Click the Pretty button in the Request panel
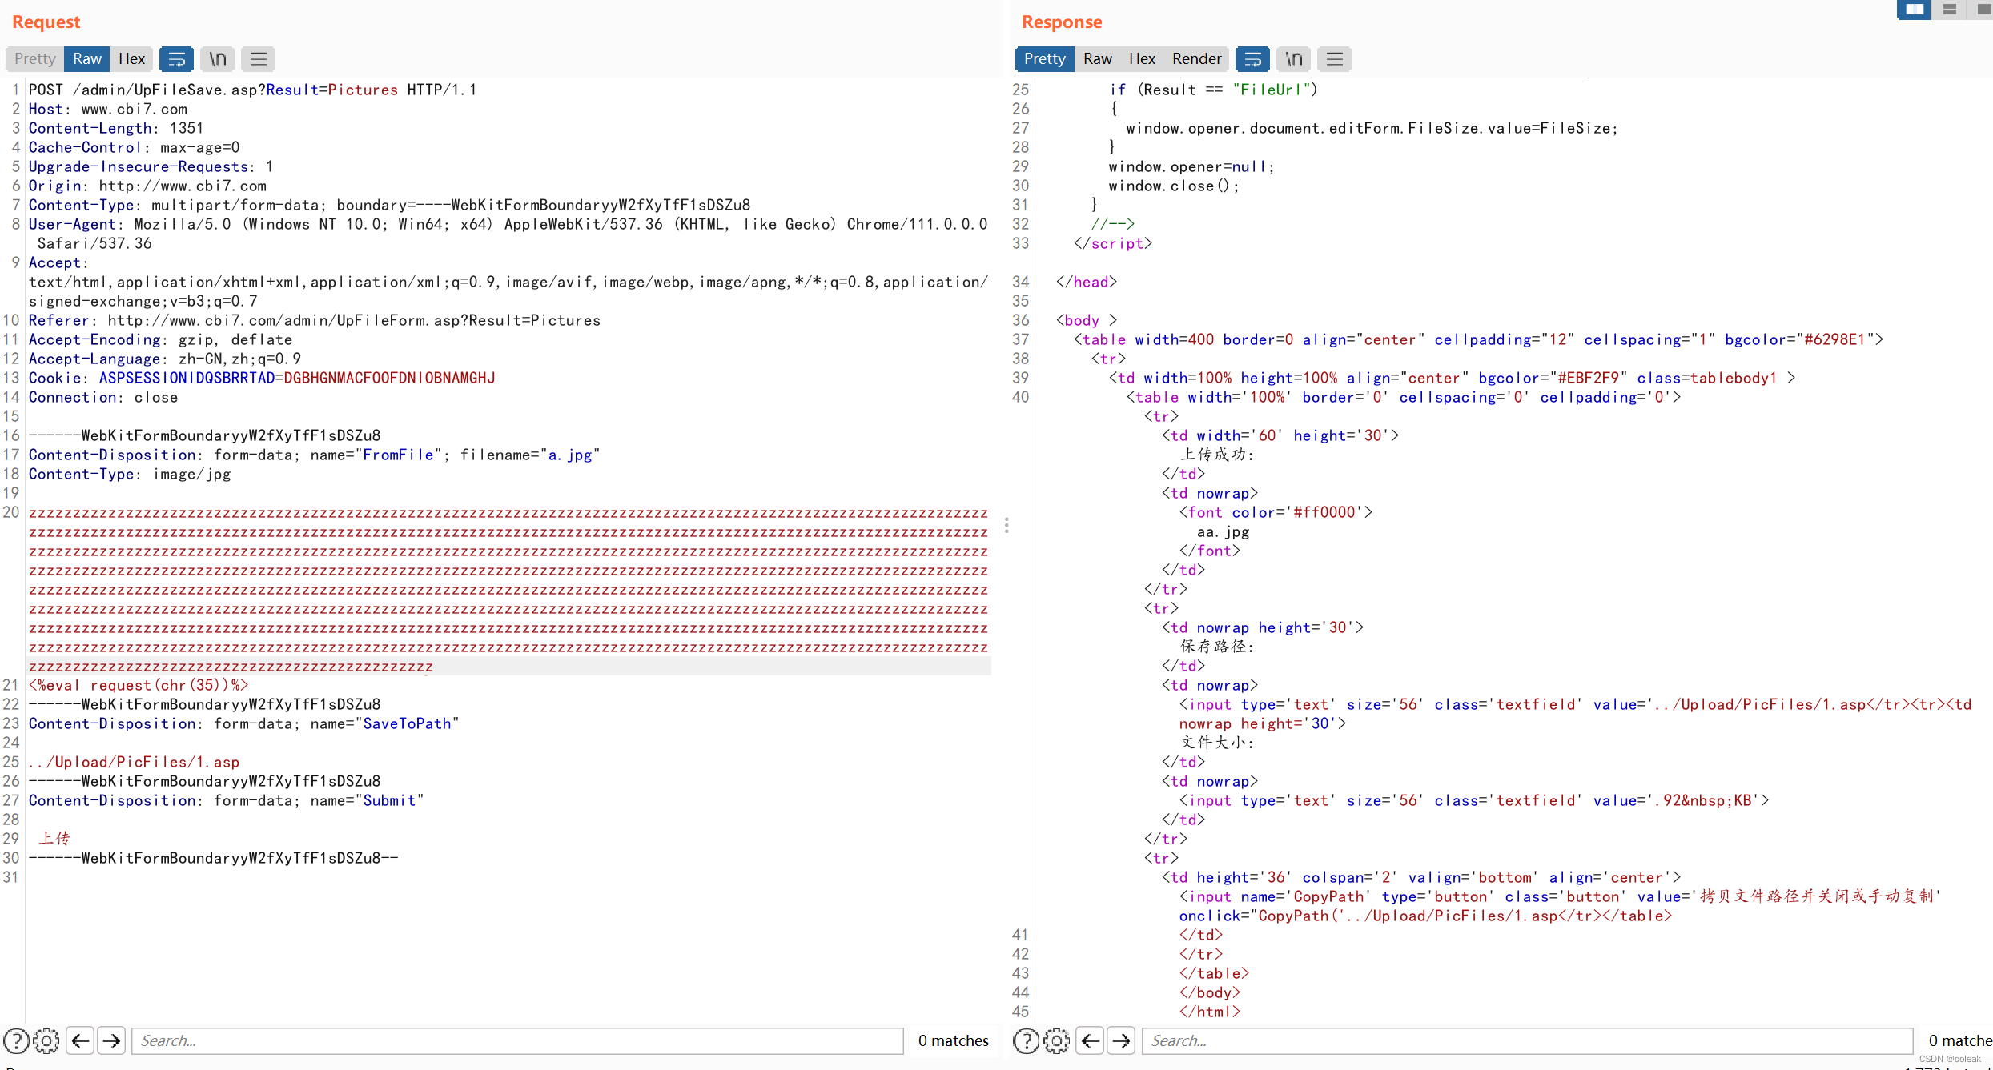This screenshot has height=1070, width=1993. click(34, 58)
